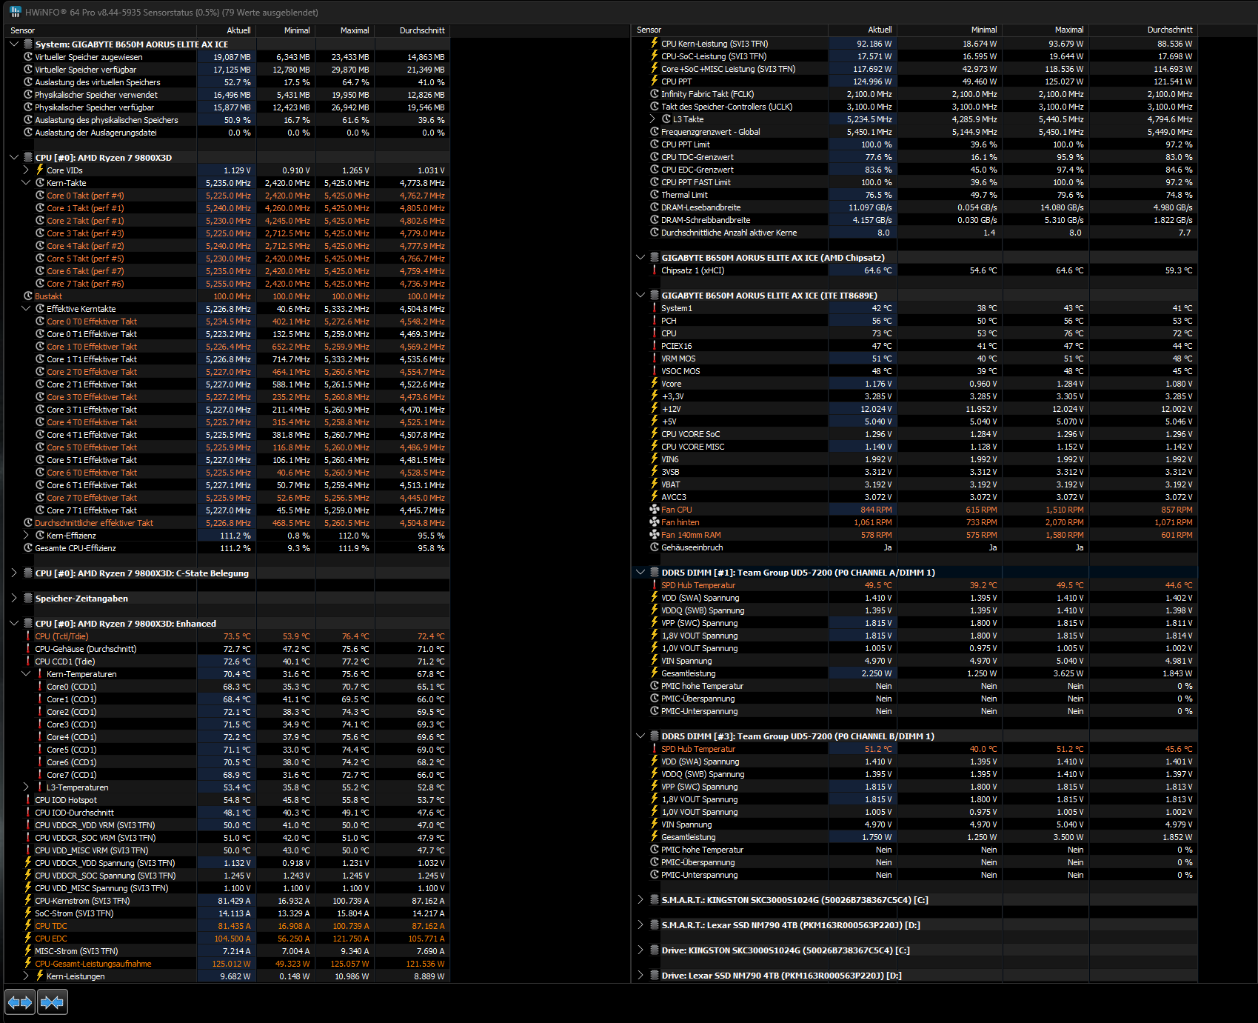Image resolution: width=1258 pixels, height=1023 pixels.
Task: Click the thermometer icon beside VRM MOS
Action: 655,359
